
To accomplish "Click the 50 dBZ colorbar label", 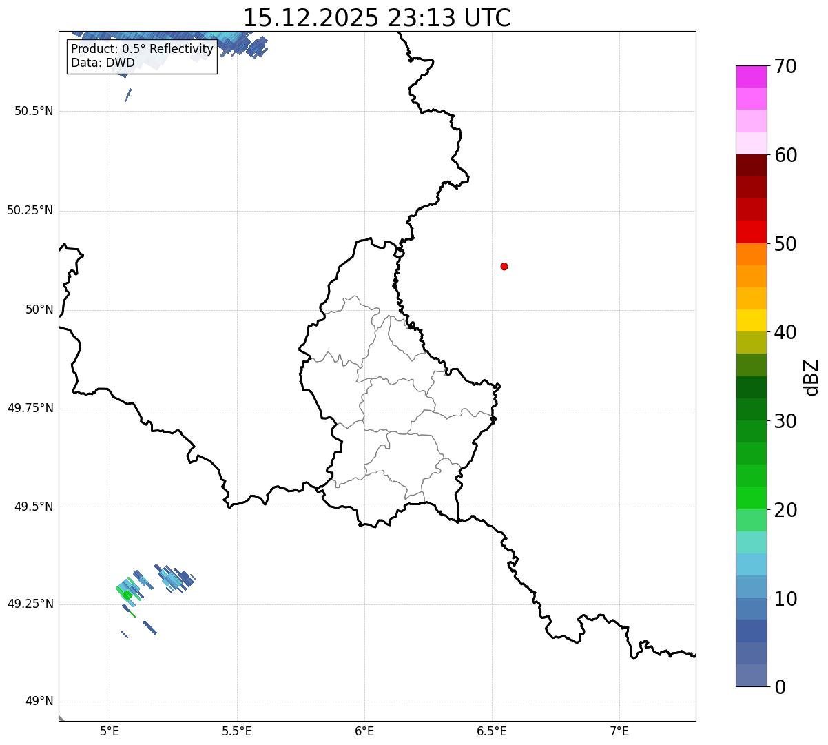I will click(785, 244).
